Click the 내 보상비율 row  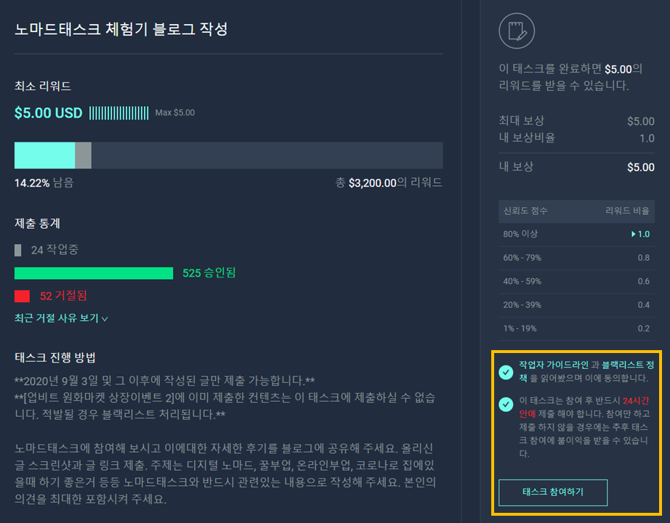point(576,138)
